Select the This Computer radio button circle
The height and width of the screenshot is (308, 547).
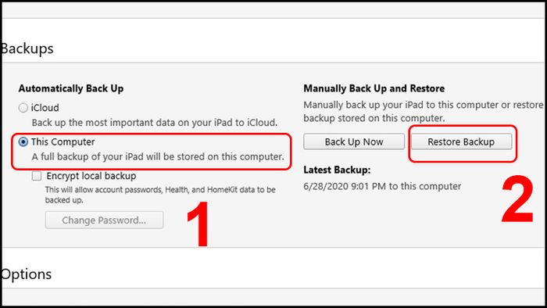(x=23, y=142)
